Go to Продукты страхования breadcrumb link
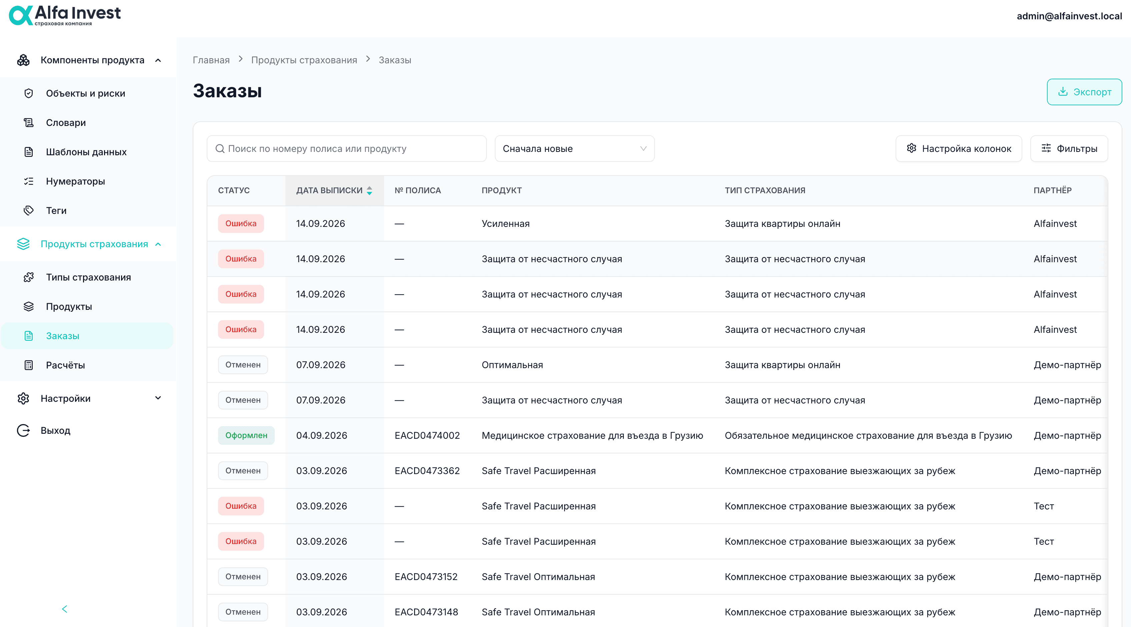 pos(304,60)
